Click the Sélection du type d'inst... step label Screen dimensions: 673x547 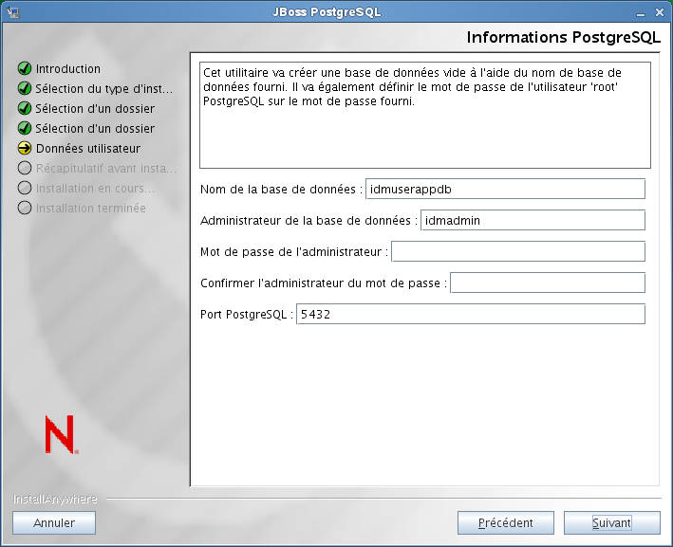point(103,89)
